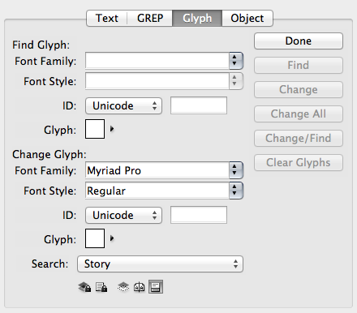Toggle Include Master Pages icon
Viewport: 357px width, 313px height.
tap(139, 287)
